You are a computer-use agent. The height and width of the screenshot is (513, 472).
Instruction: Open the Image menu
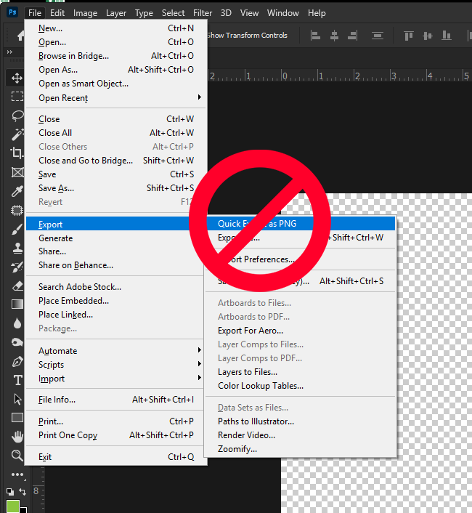point(85,13)
